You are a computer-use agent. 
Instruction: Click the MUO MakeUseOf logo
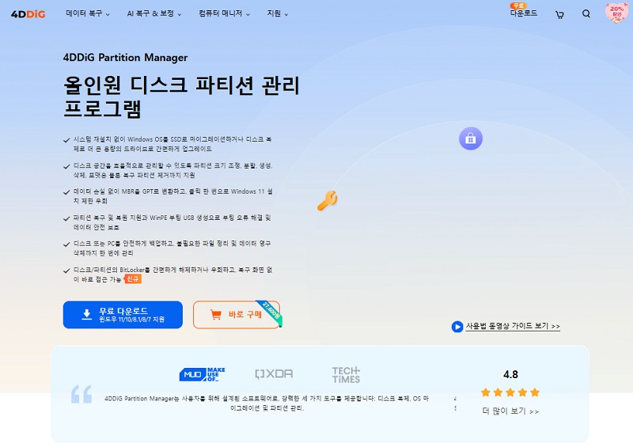pyautogui.click(x=203, y=374)
